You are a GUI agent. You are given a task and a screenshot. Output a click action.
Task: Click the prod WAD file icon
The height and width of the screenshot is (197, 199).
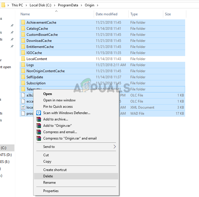pyautogui.click(x=23, y=113)
